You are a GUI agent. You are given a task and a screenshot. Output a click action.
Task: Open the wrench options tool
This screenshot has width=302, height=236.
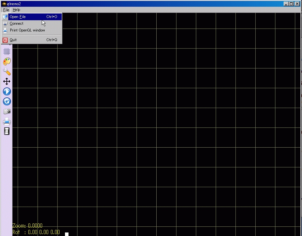(x=7, y=71)
